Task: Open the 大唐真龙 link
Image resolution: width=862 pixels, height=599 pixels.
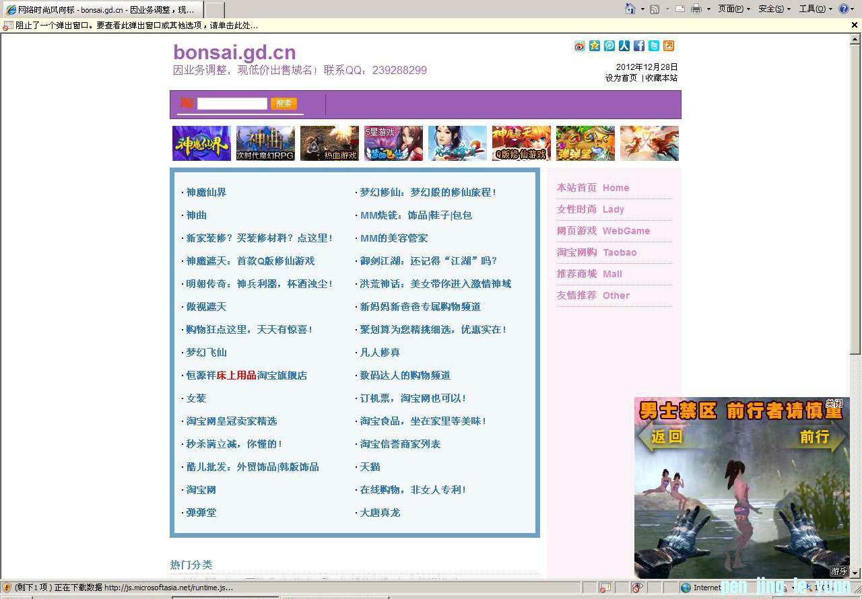Action: pos(380,513)
